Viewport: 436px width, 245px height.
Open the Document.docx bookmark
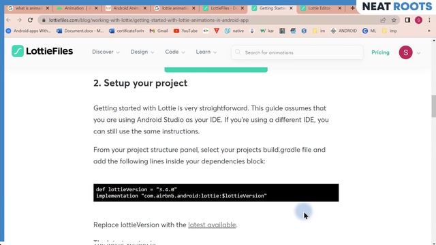pyautogui.click(x=80, y=31)
